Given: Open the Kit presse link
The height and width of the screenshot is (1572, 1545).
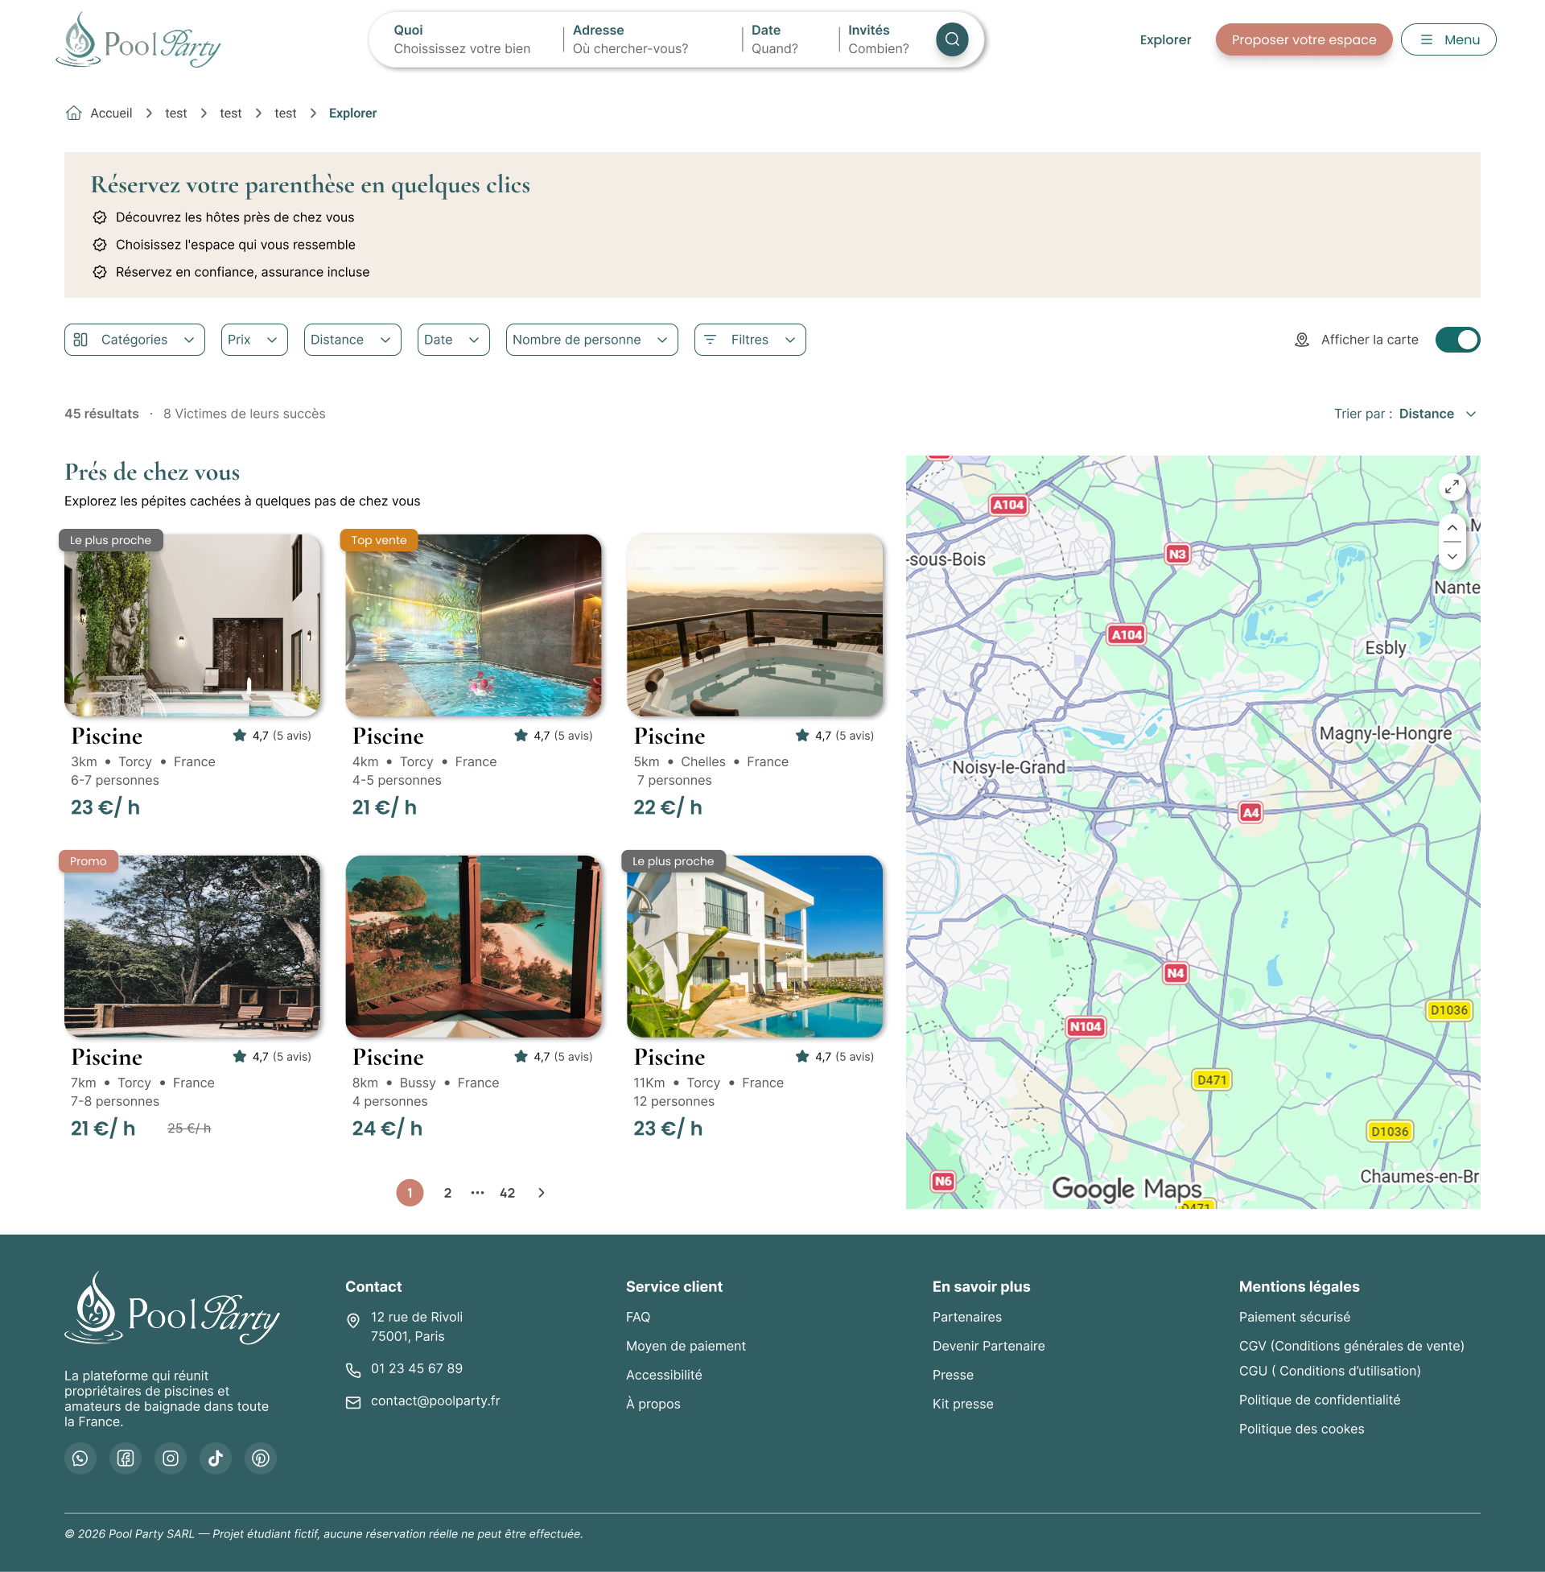Looking at the screenshot, I should [962, 1403].
